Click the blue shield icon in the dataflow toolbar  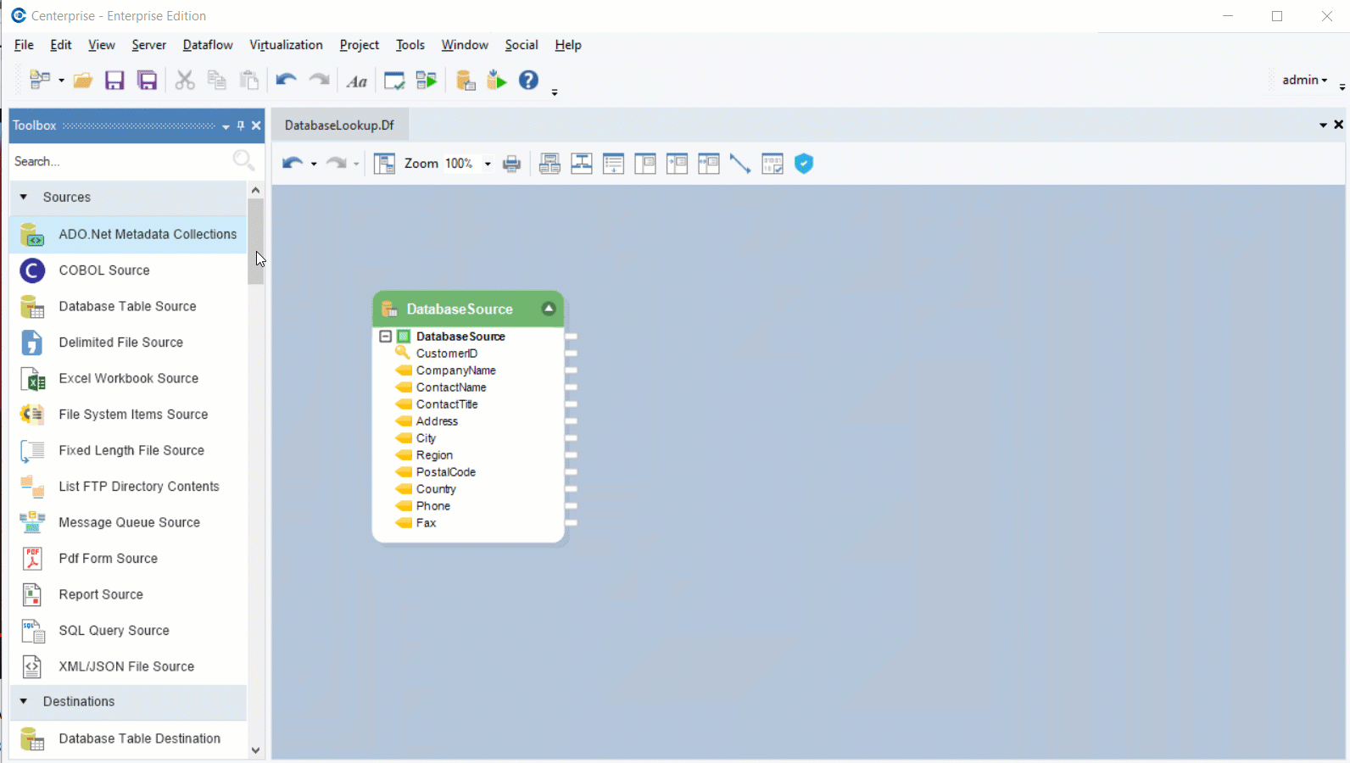tap(804, 164)
